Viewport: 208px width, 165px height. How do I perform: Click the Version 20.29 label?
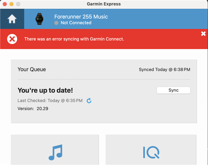(33, 109)
